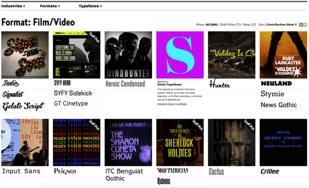This screenshot has width=309, height=188.
Task: Click the Swiss Typefaces sponsor name
Action: click(169, 85)
